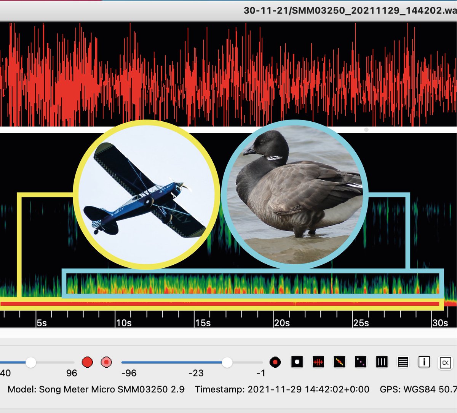Click the 30s time axis label

coord(440,323)
